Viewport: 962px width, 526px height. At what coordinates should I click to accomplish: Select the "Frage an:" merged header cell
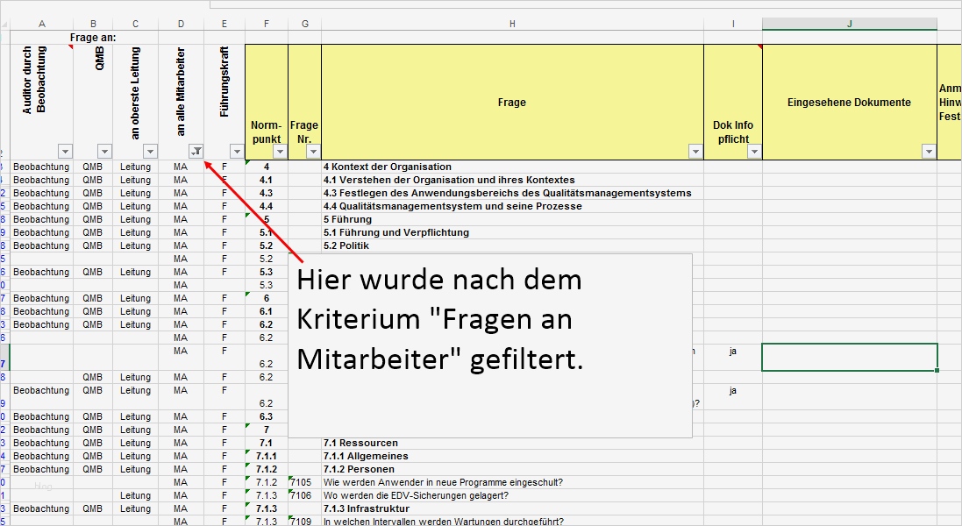click(90, 37)
